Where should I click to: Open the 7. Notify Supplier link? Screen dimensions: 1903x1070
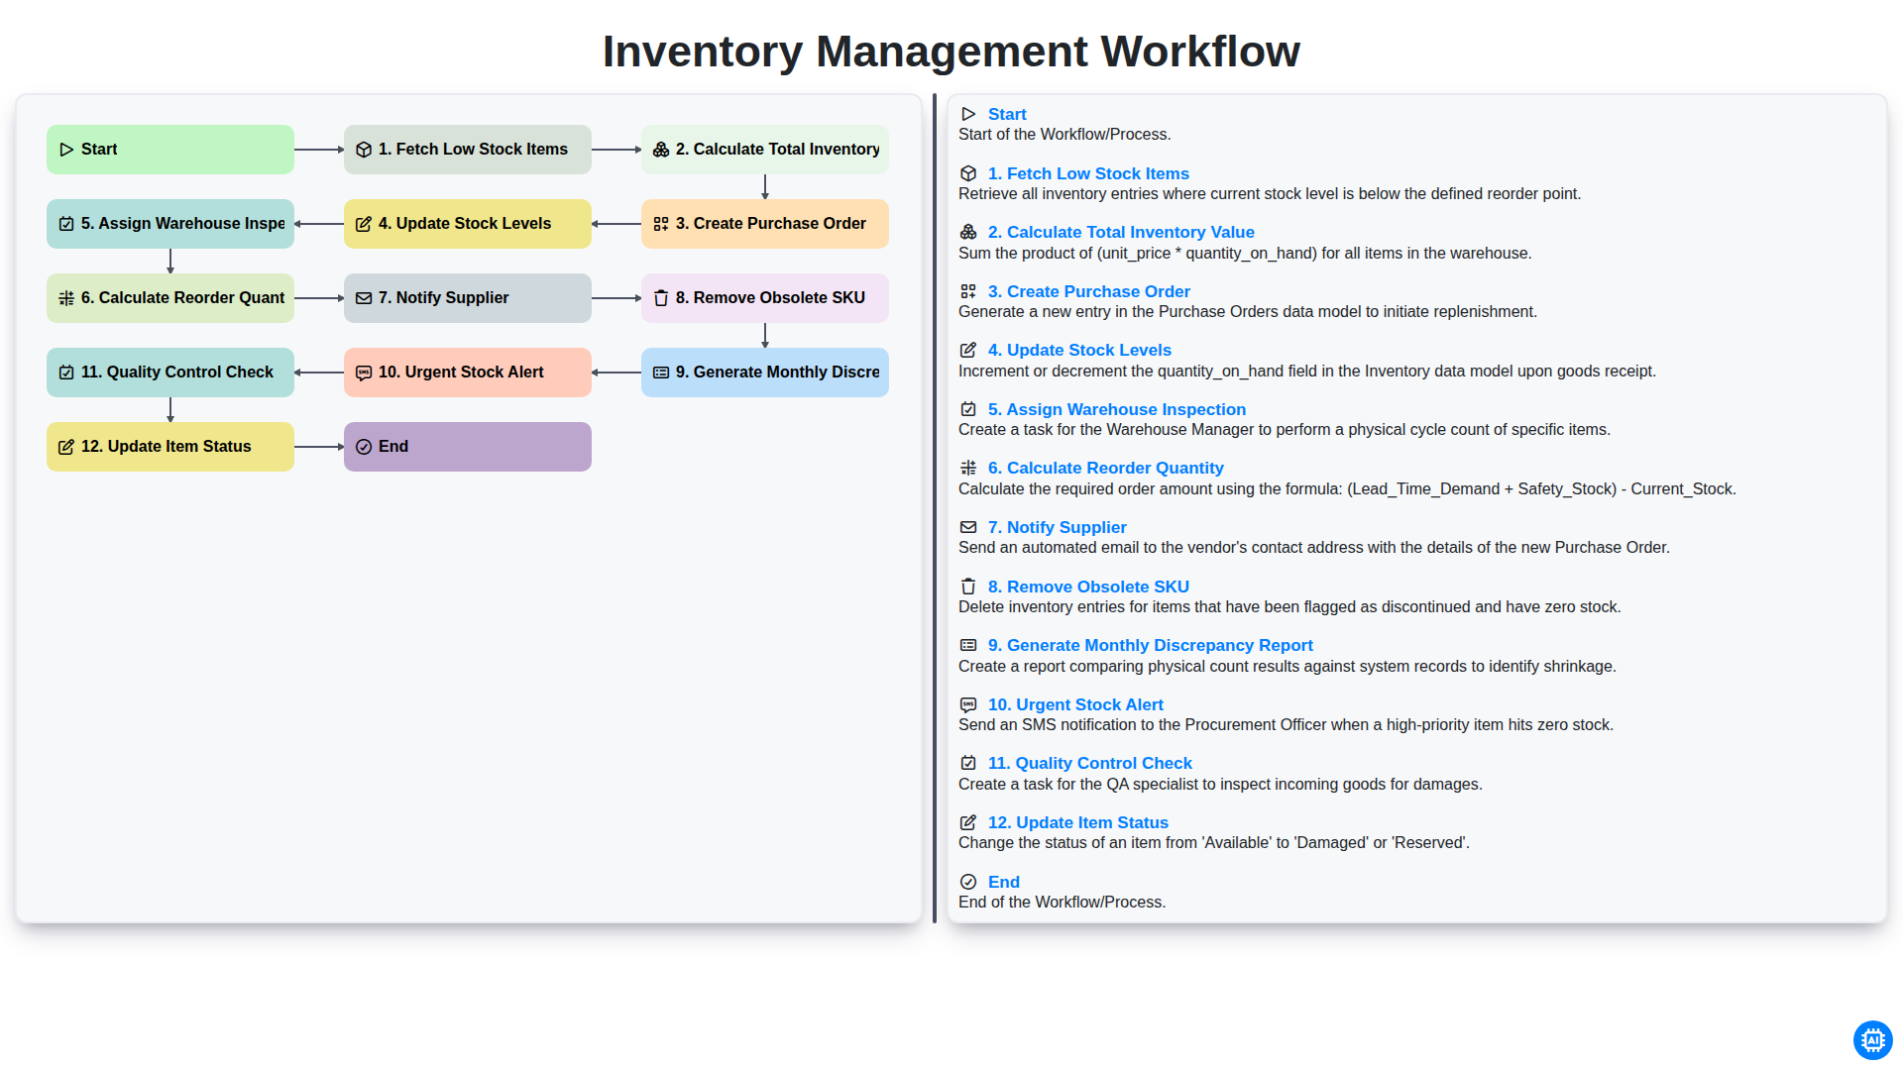[x=1058, y=527]
